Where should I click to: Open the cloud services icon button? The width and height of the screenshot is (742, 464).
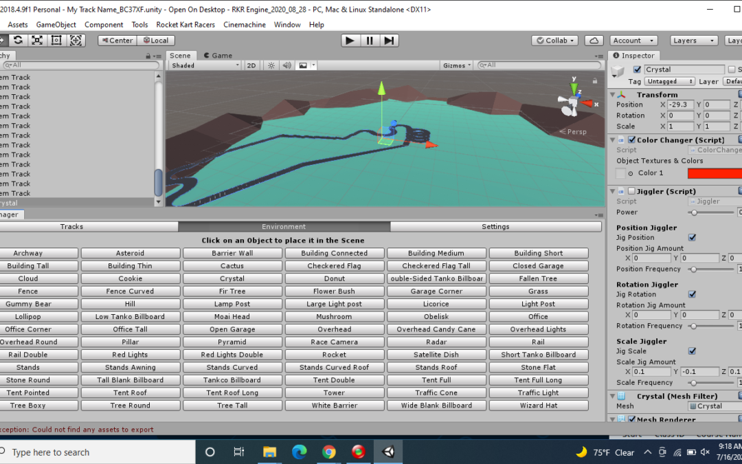tap(594, 41)
